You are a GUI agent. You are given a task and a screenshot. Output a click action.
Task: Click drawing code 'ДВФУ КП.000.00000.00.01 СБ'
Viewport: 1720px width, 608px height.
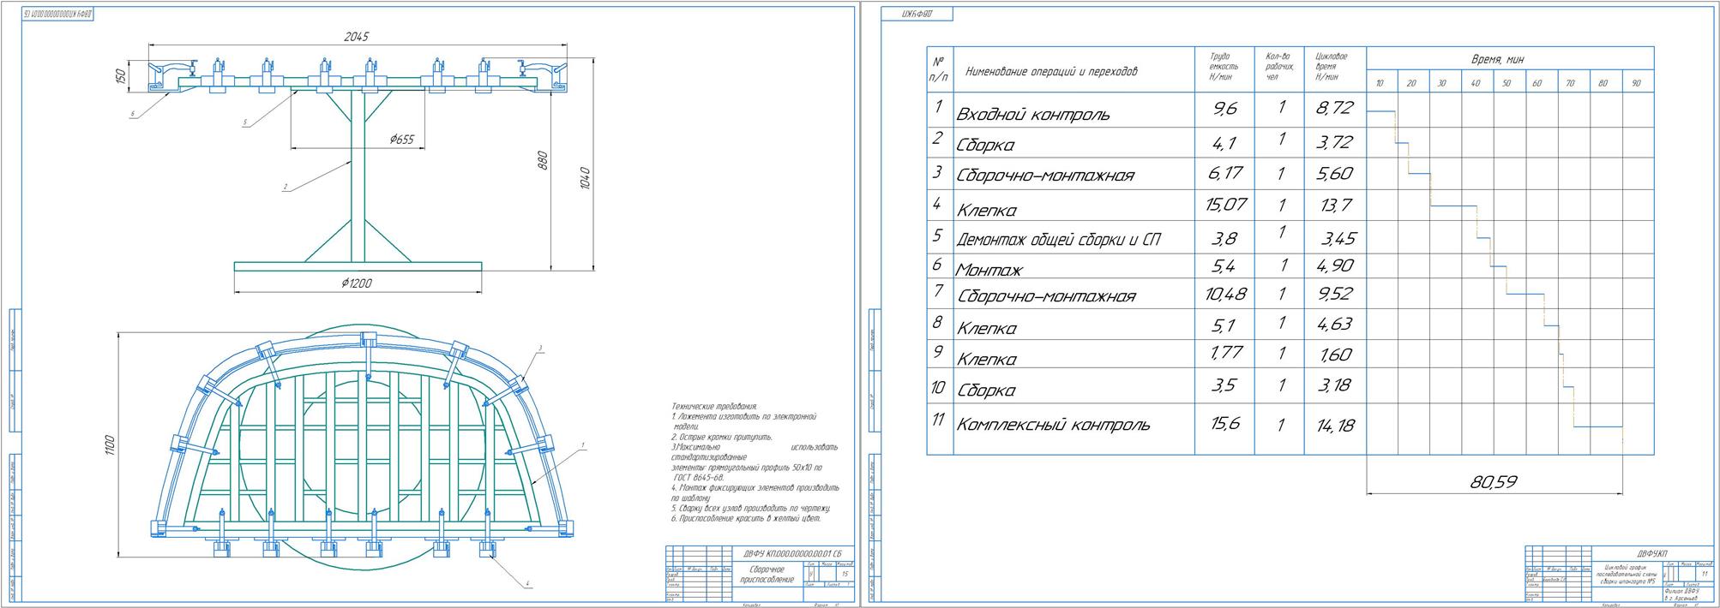(x=792, y=553)
